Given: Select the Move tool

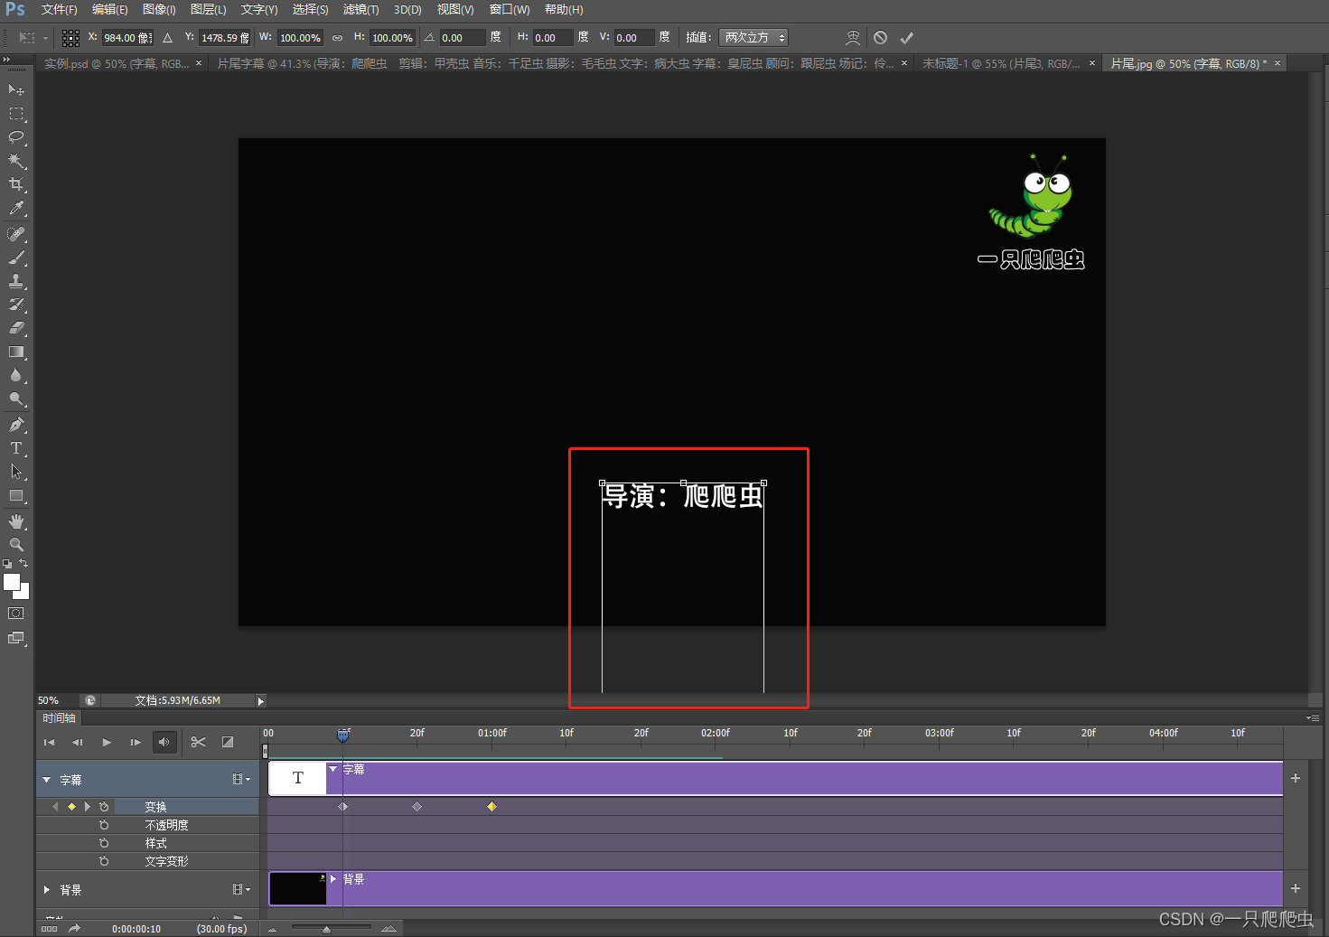Looking at the screenshot, I should [16, 89].
